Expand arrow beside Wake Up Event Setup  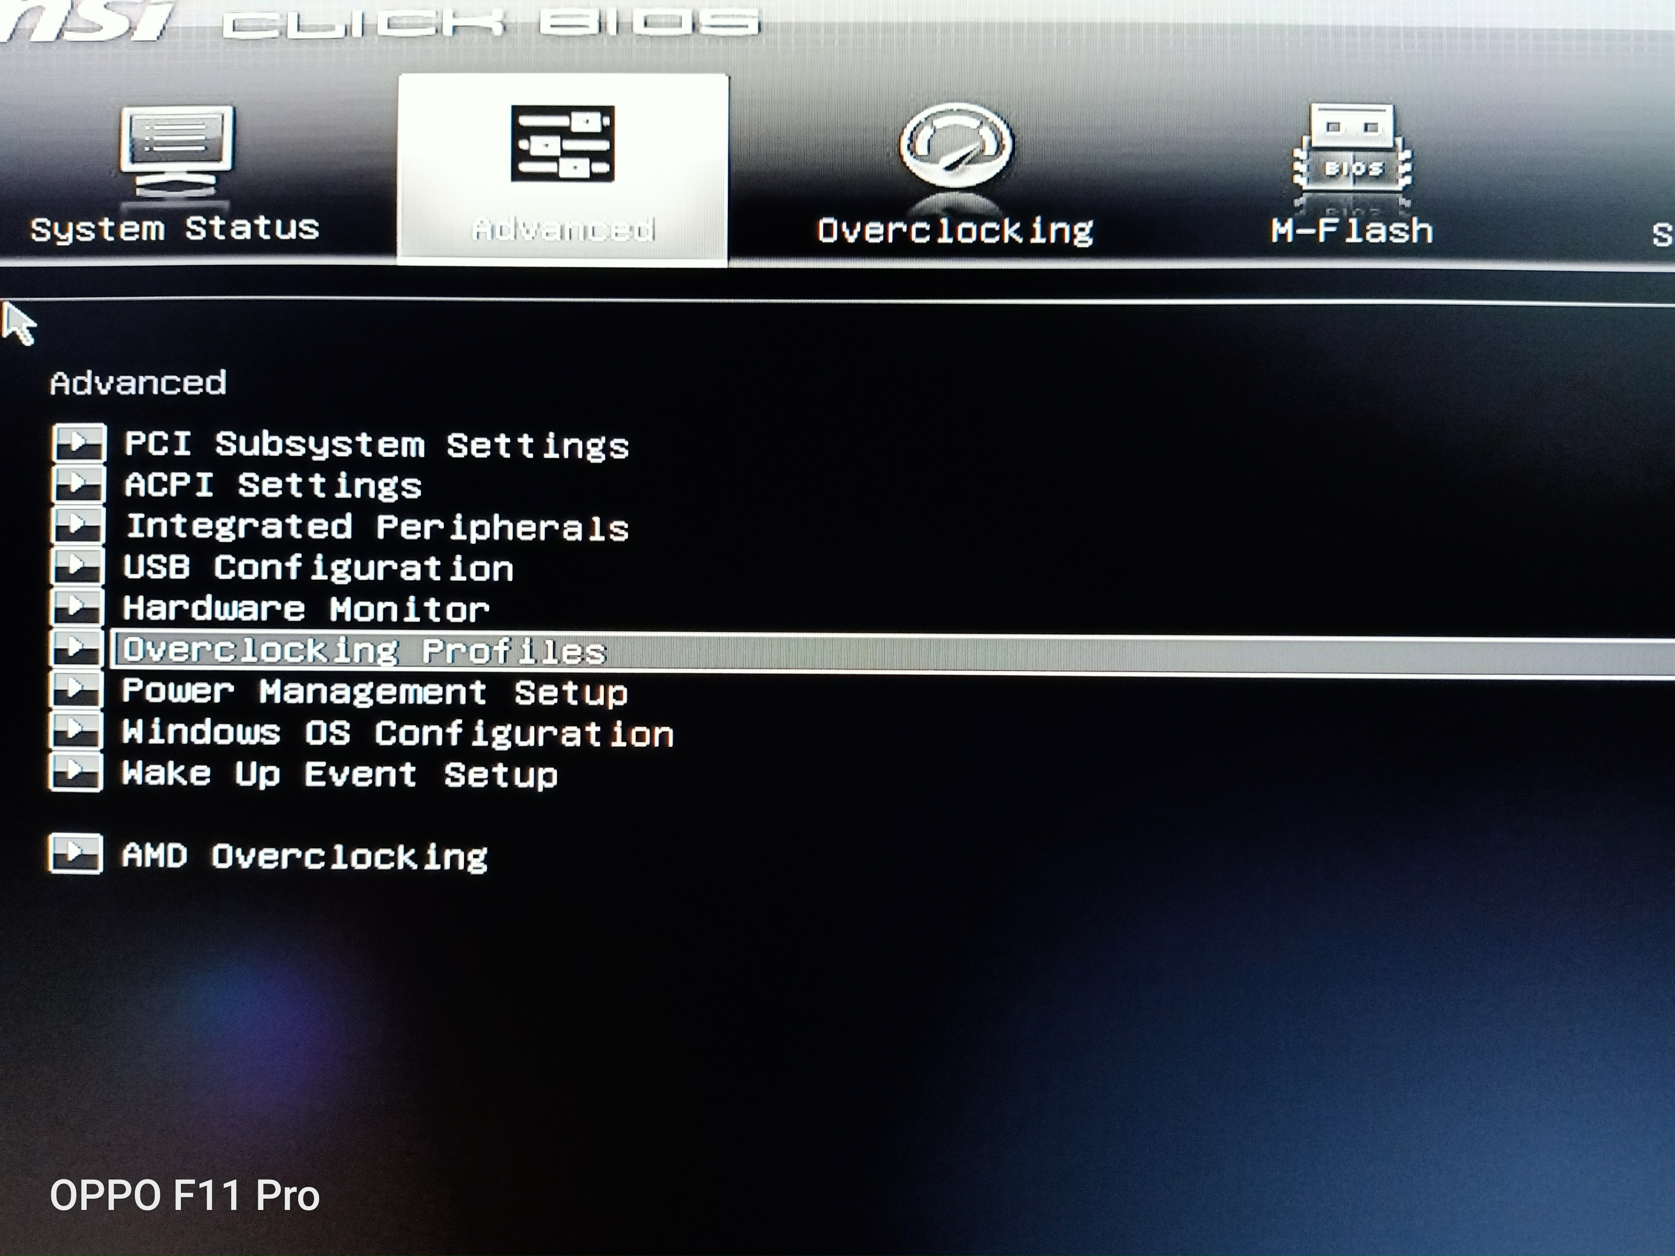pyautogui.click(x=75, y=772)
